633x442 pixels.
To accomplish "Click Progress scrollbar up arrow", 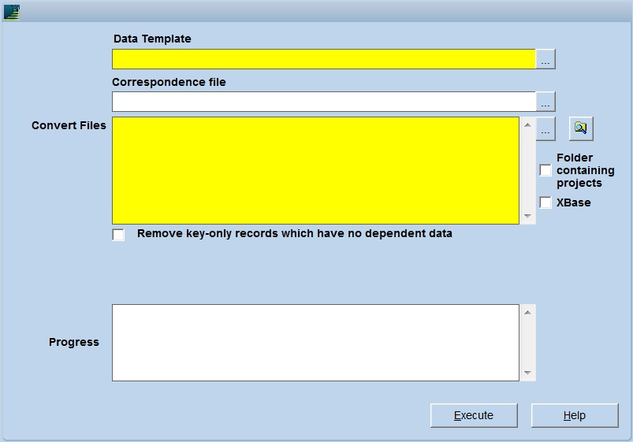I will (x=527, y=312).
